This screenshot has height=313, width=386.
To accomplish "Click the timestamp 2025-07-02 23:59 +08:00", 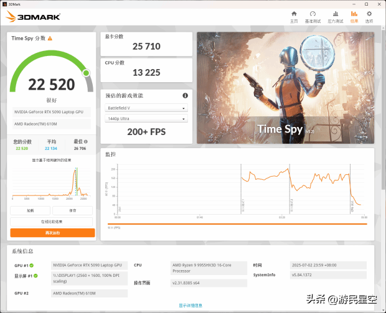I will click(x=328, y=265).
